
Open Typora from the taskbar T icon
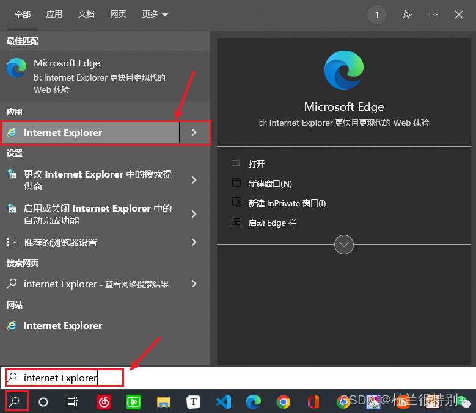tap(193, 402)
